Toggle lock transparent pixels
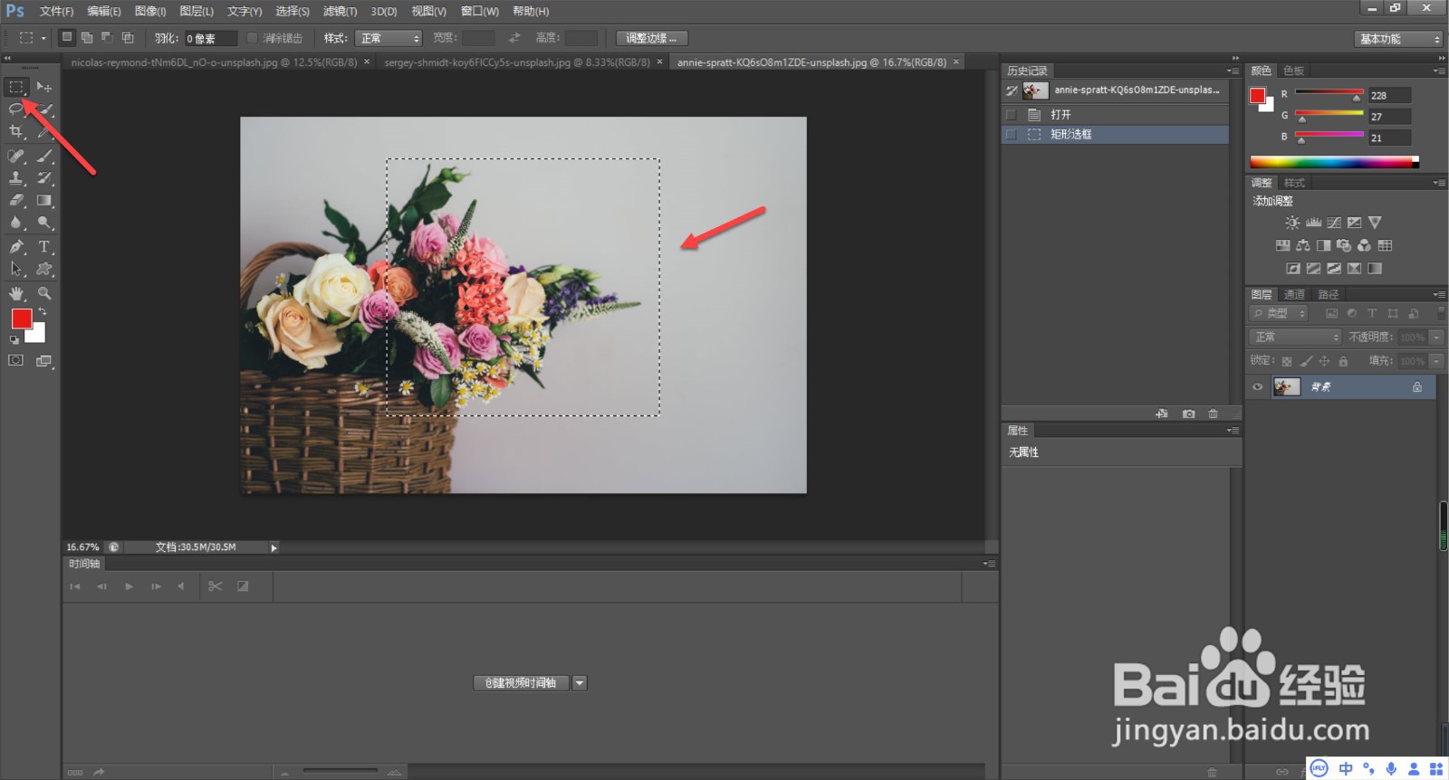 (x=1286, y=361)
